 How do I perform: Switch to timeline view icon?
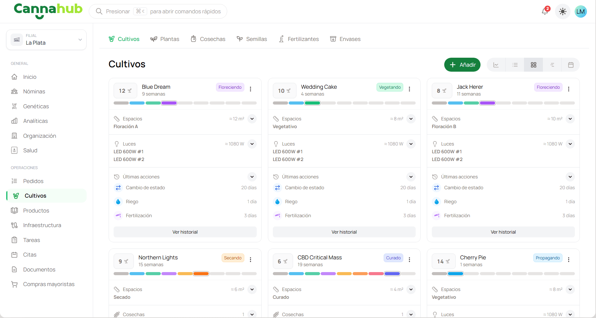[552, 65]
